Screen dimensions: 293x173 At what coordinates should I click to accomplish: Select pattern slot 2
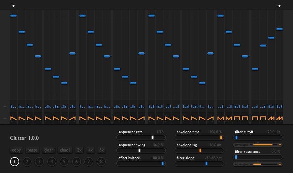point(27,161)
